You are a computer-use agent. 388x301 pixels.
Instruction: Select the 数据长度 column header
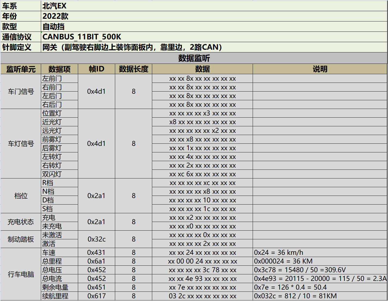133,69
